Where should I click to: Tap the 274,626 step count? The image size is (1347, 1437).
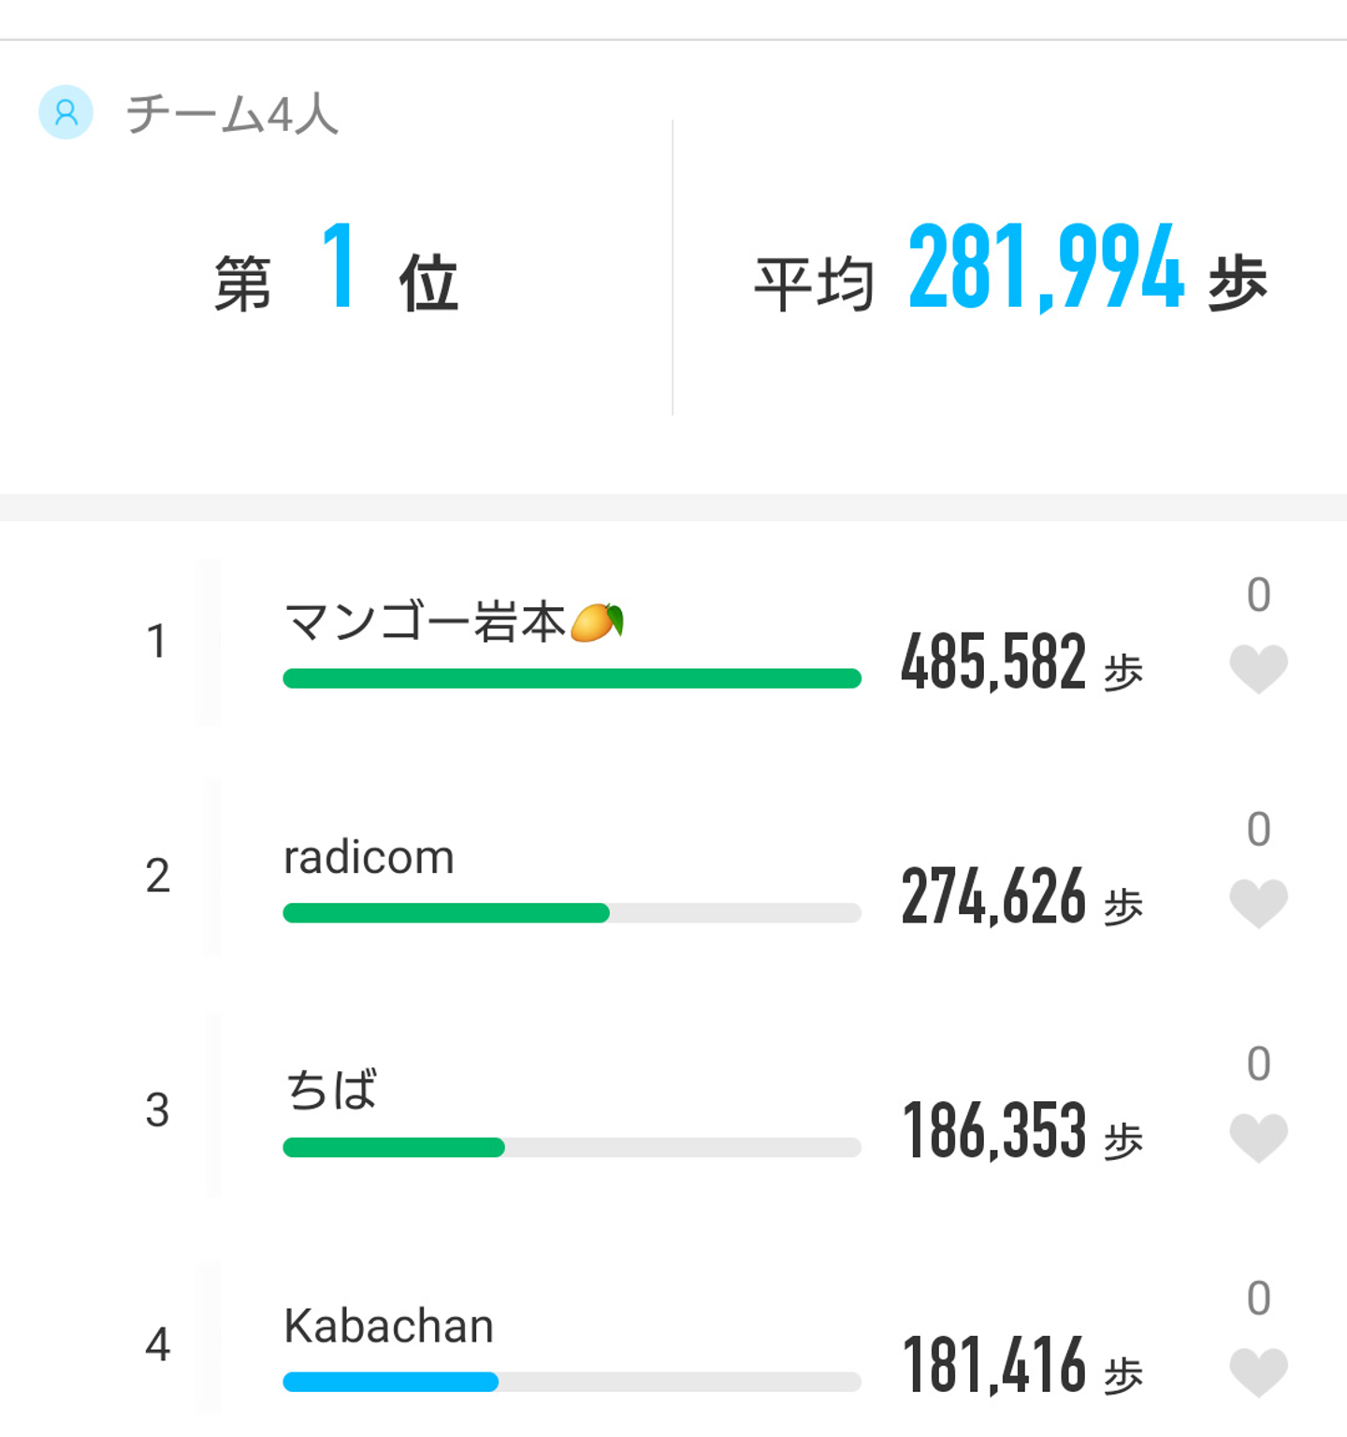pos(993,897)
